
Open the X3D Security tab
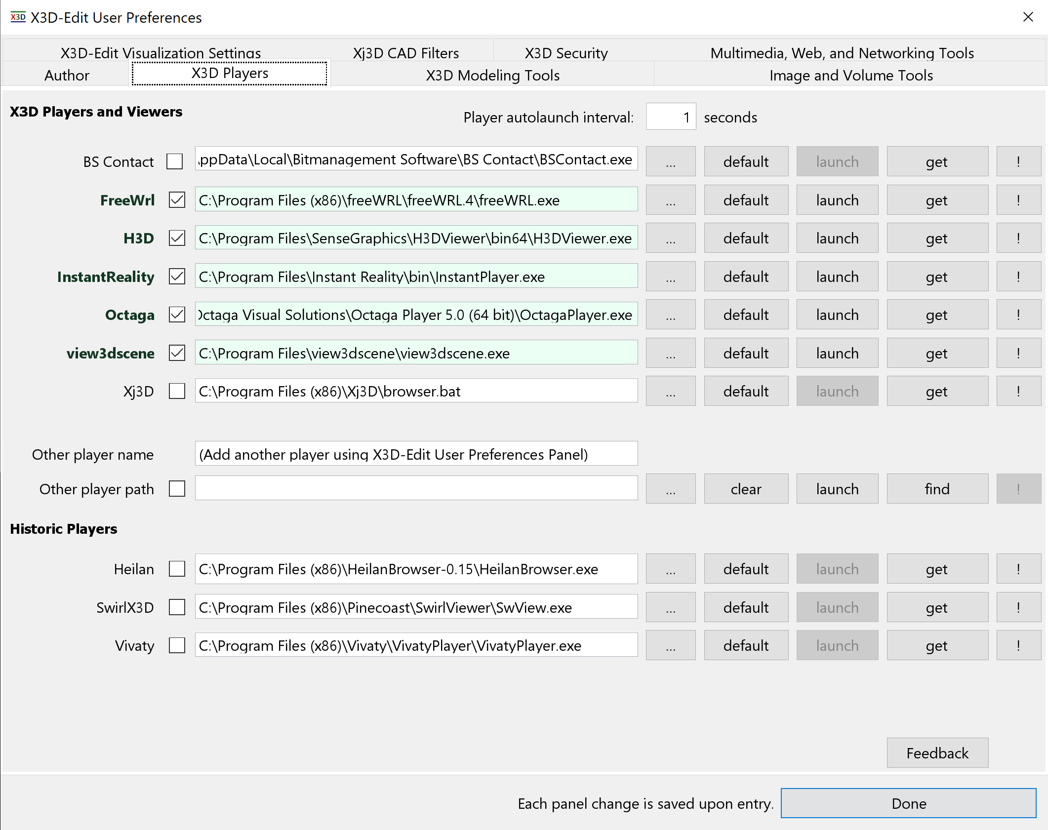coord(566,52)
